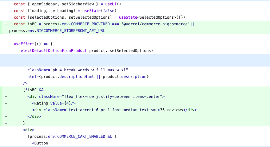This screenshot has height=147, width=270.
Task: Click the '{!isBC &&' added line
Action: pos(33,90)
